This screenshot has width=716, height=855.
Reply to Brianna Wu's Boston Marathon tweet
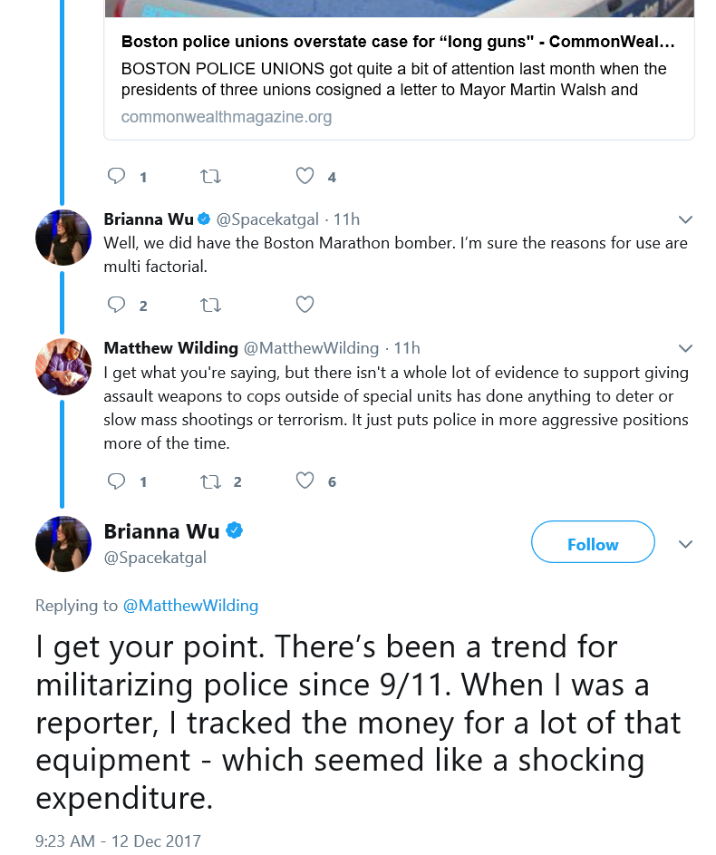tap(116, 305)
